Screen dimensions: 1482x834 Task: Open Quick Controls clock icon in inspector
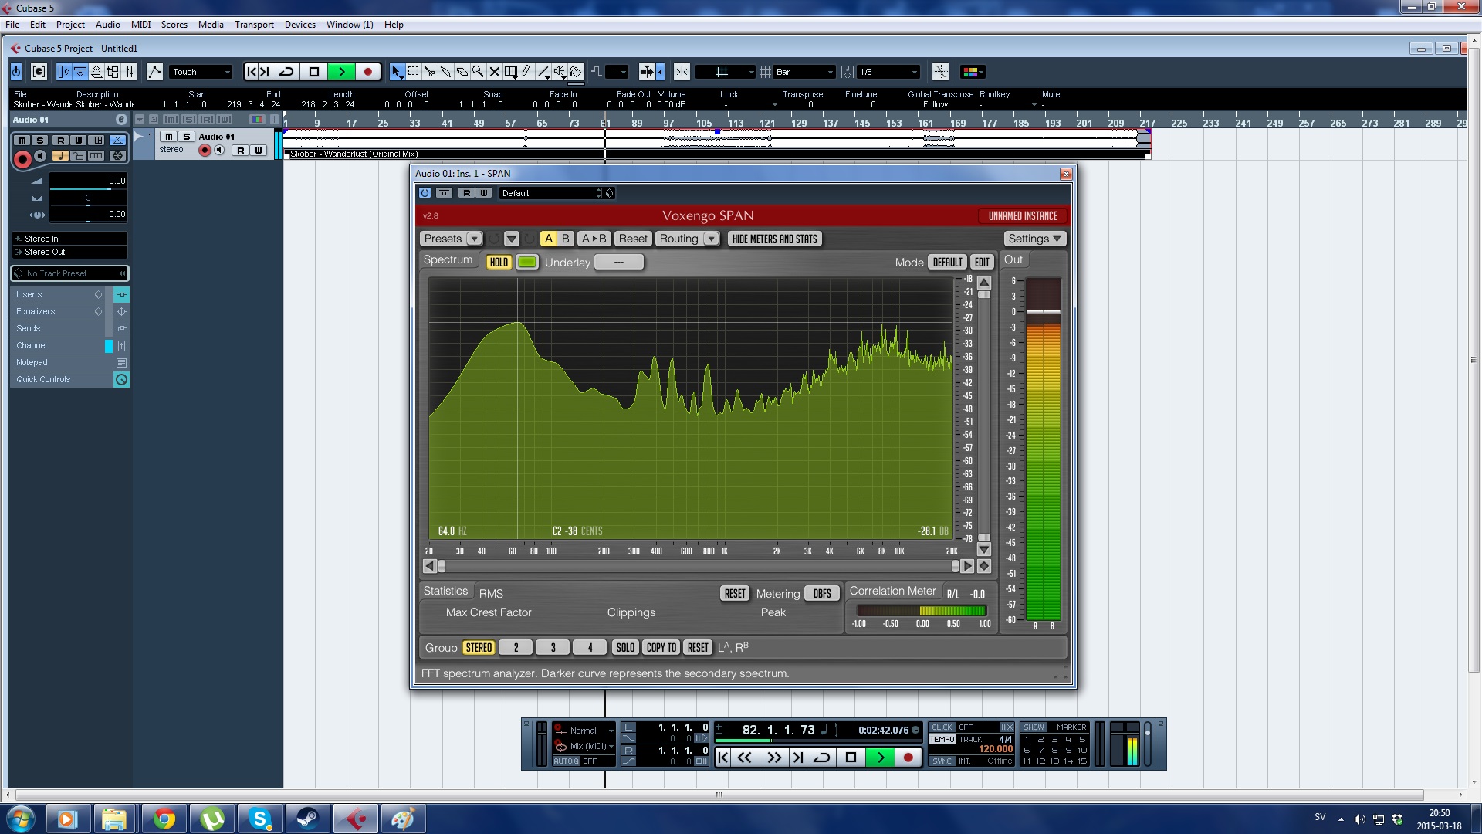(121, 379)
